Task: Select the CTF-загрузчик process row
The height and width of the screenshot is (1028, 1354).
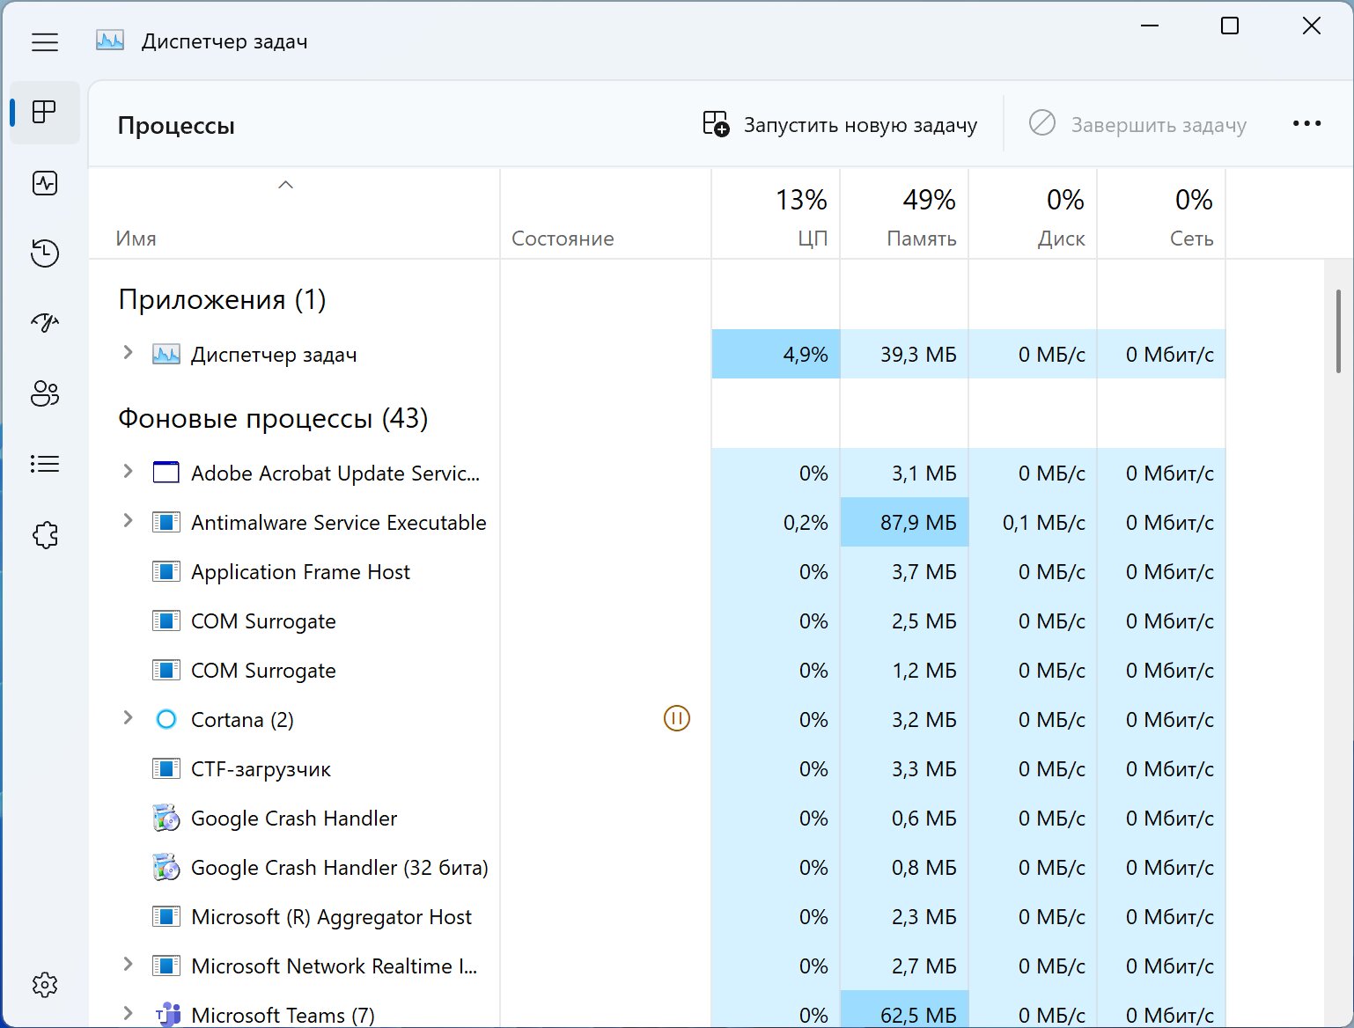Action: pyautogui.click(x=261, y=769)
